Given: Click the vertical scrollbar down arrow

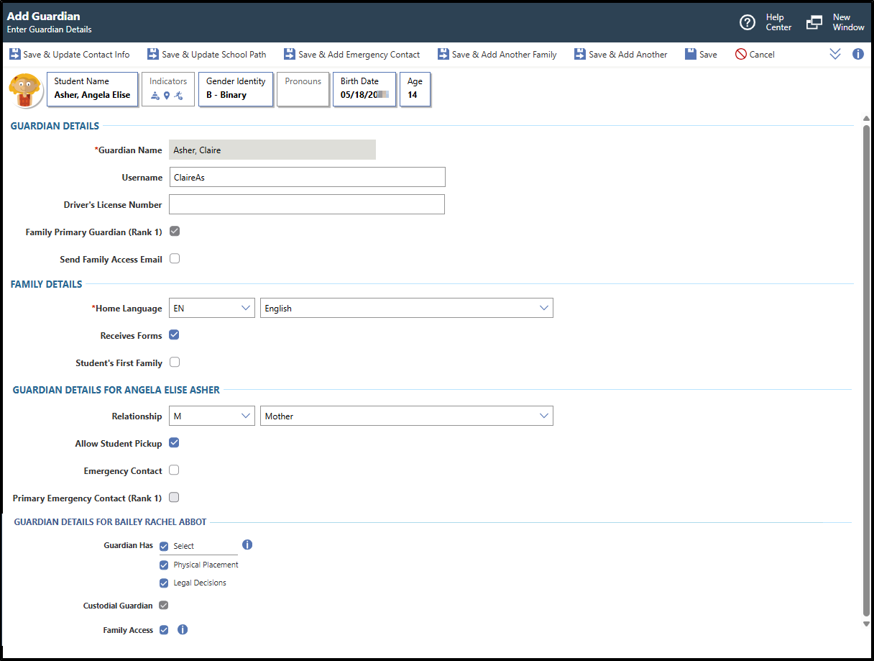Looking at the screenshot, I should point(866,624).
